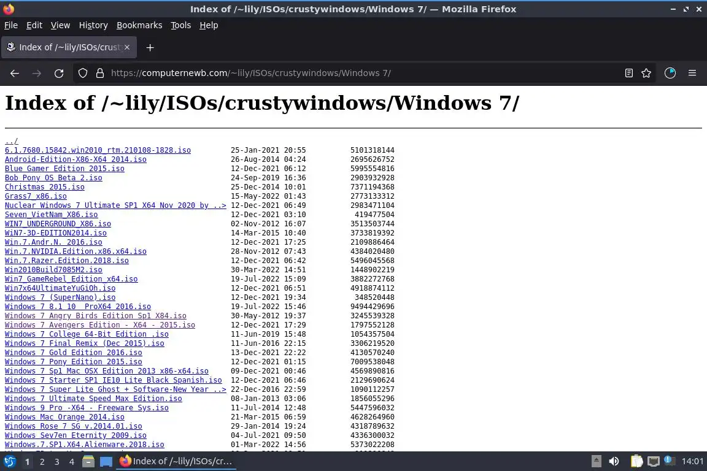Image resolution: width=707 pixels, height=471 pixels.
Task: Open the clipboard manager tray icon
Action: point(636,461)
